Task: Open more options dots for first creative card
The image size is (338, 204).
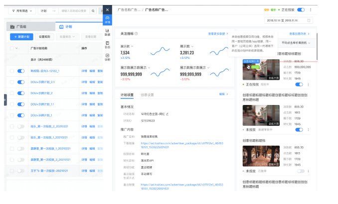Action: [308, 85]
